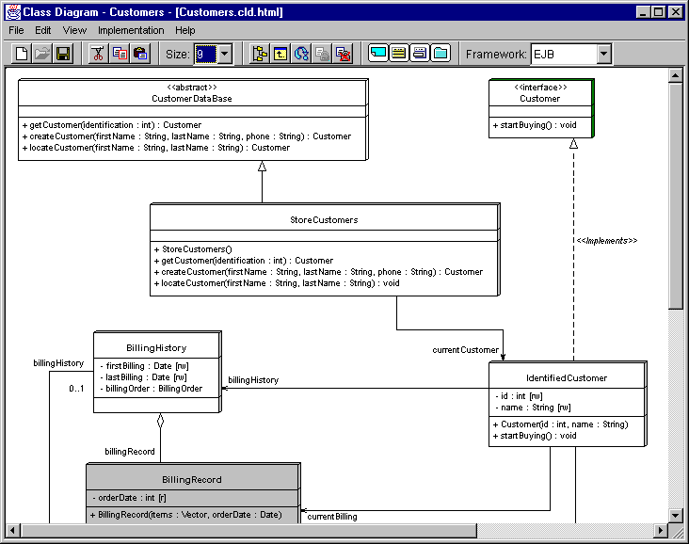Click the delete icon with red X
Viewport: 689px width, 544px height.
344,54
